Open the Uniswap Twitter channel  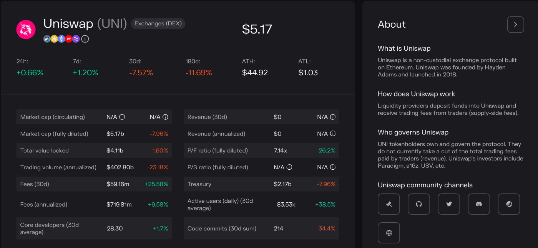click(448, 204)
